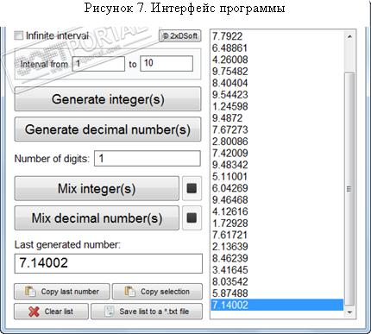Image resolution: width=371 pixels, height=334 pixels.
Task: Click Generate decimal number(s) button
Action: pos(108,129)
